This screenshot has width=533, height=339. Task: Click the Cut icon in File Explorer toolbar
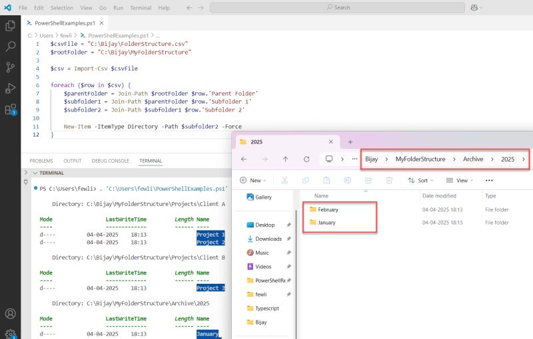click(x=284, y=180)
